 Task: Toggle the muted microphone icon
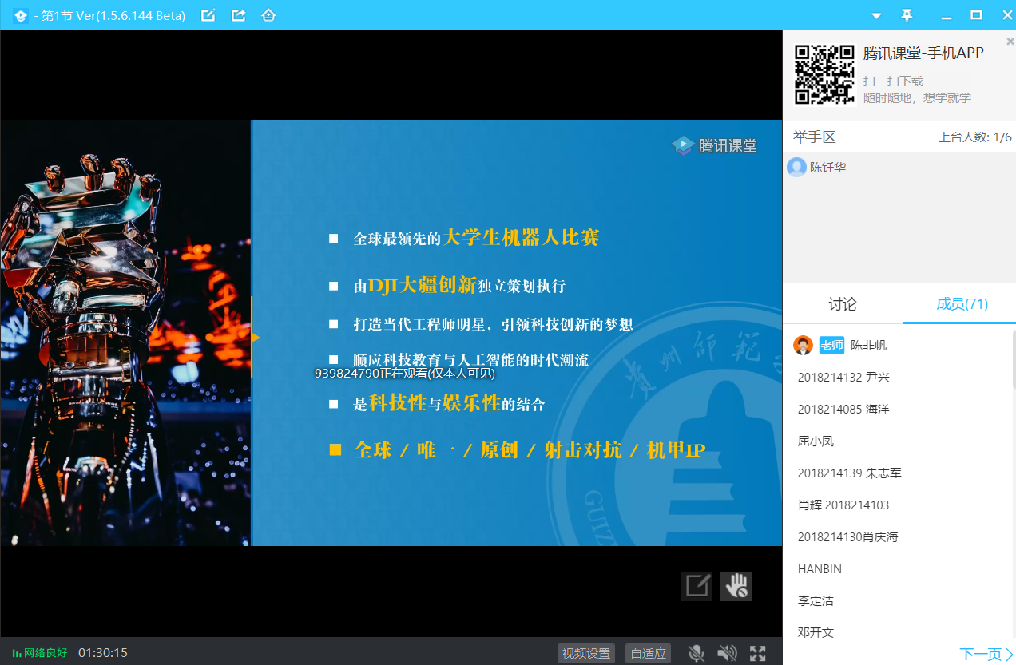(697, 653)
